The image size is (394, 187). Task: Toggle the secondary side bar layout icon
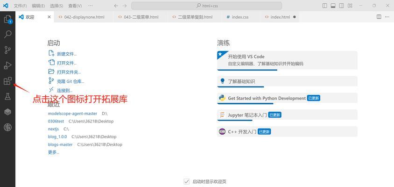(342, 6)
